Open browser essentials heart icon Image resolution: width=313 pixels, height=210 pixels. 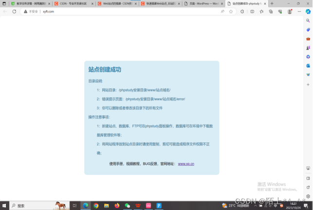(x=280, y=12)
